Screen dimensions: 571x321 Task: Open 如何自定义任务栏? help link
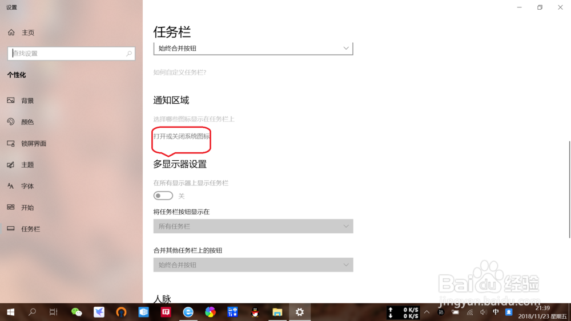tap(180, 72)
